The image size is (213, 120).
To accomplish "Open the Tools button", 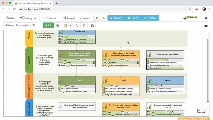I will (150, 18).
